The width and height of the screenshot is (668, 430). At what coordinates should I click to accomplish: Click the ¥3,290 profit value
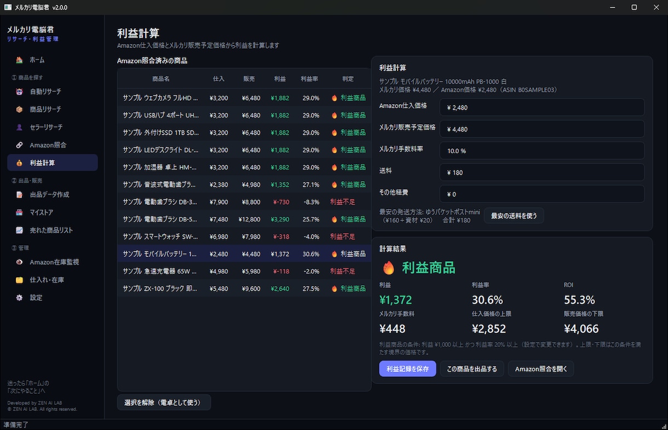(x=280, y=219)
